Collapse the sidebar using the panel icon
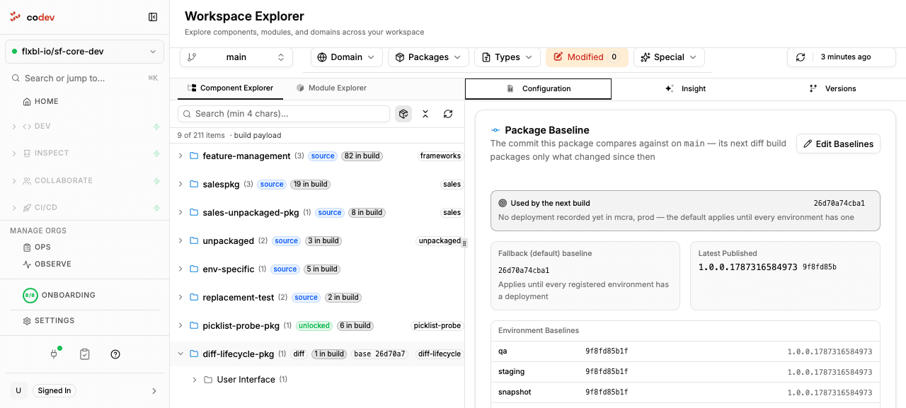 [x=153, y=17]
